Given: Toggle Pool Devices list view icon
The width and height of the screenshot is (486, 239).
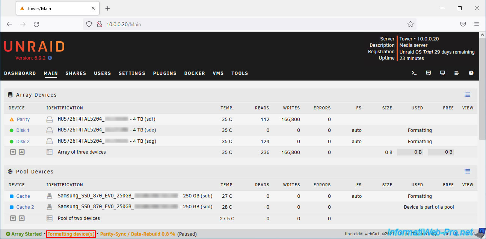Looking at the screenshot, I should click(467, 172).
